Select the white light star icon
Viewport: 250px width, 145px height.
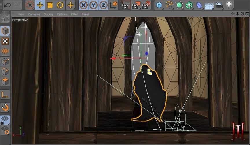click(x=139, y=35)
